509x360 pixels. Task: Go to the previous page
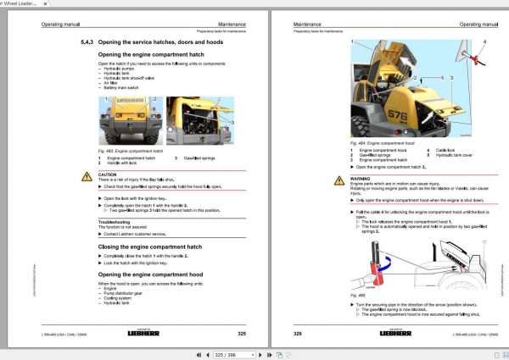tap(208, 355)
